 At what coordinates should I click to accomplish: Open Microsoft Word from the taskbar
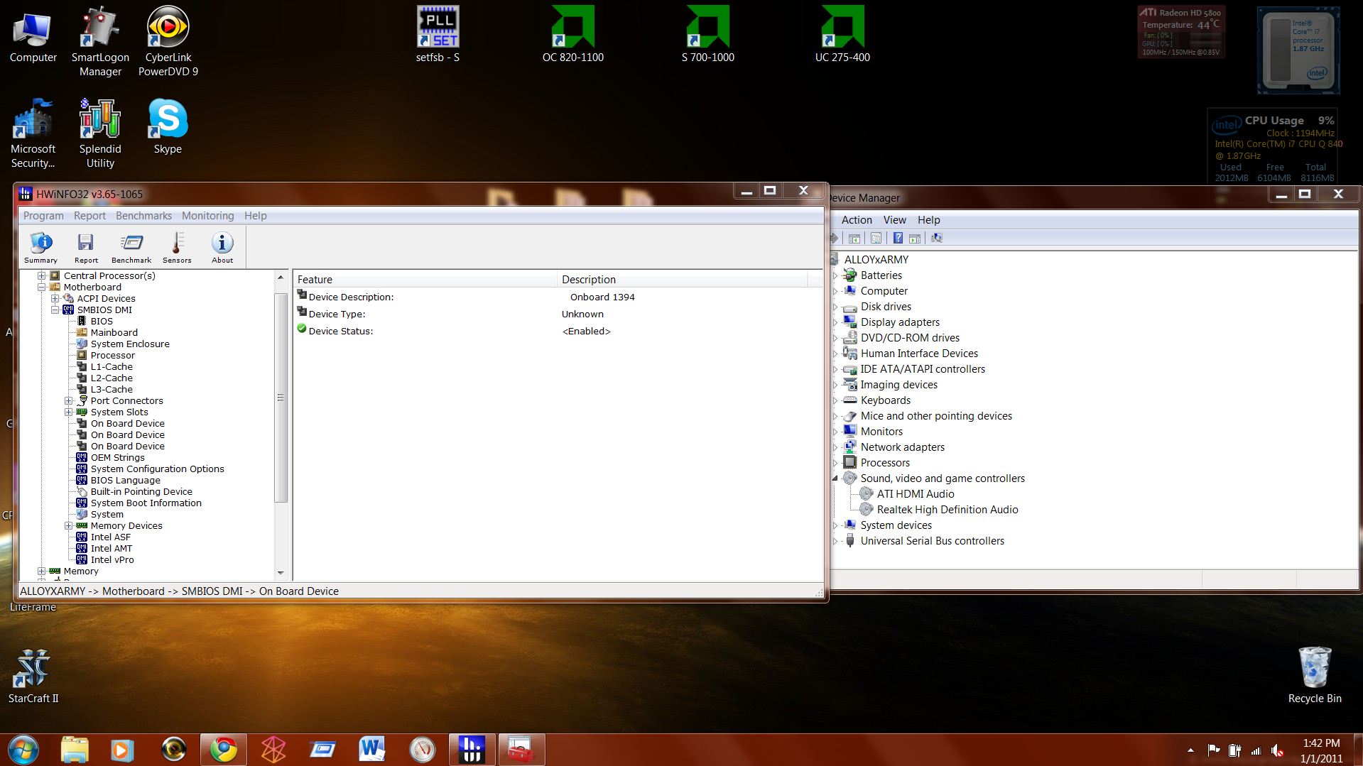371,750
